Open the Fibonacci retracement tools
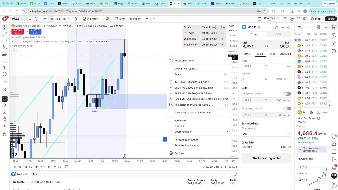Screen dimensions: 338x190 coord(4,41)
